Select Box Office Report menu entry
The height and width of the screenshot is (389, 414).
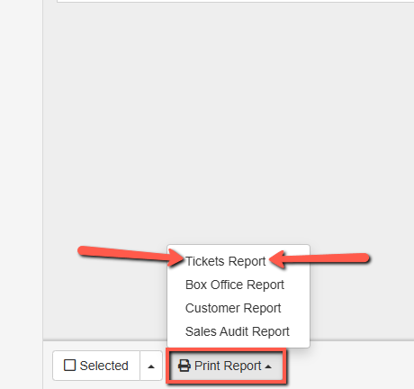pyautogui.click(x=235, y=285)
